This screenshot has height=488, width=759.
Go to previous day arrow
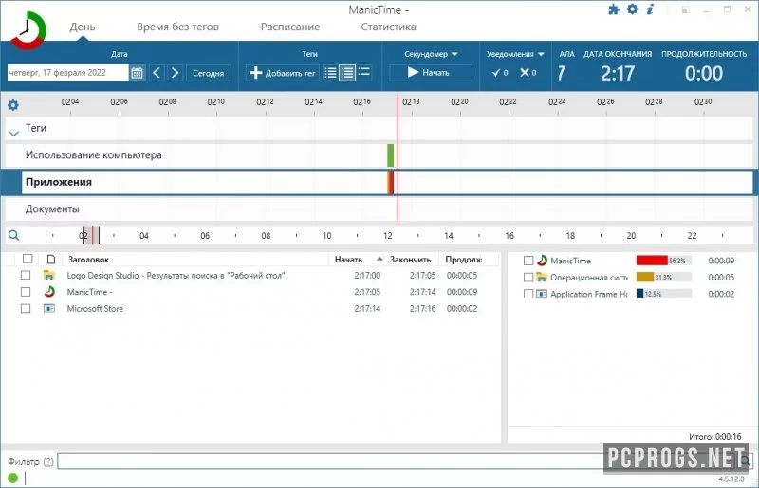tap(157, 73)
